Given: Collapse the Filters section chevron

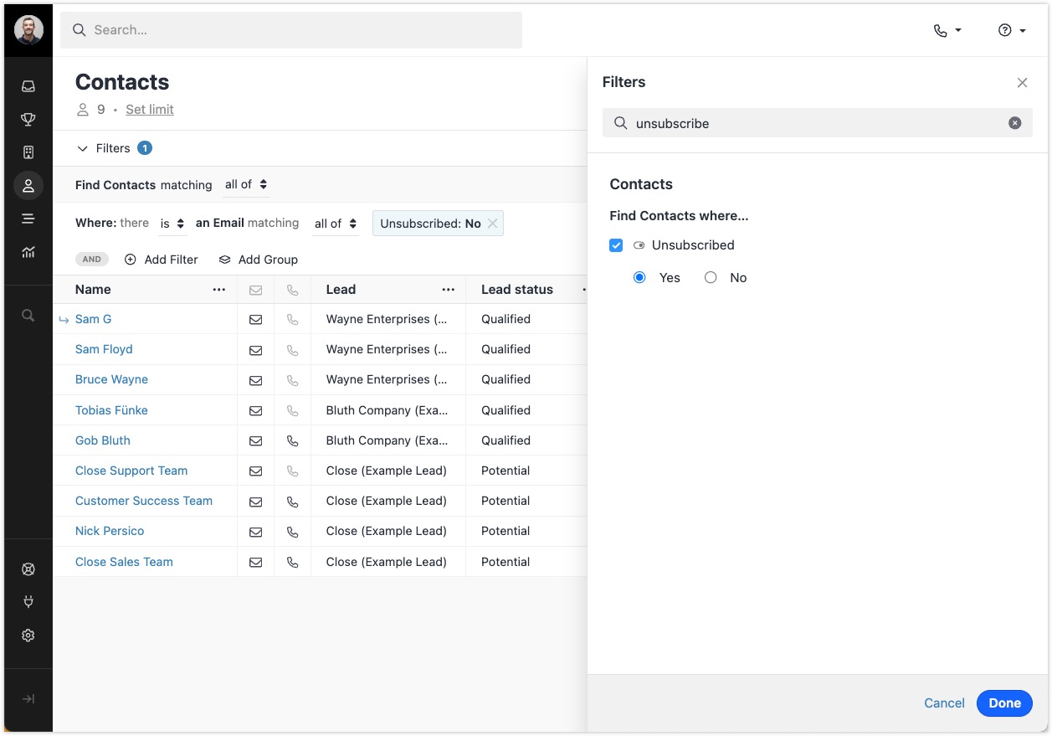Looking at the screenshot, I should click(x=82, y=148).
